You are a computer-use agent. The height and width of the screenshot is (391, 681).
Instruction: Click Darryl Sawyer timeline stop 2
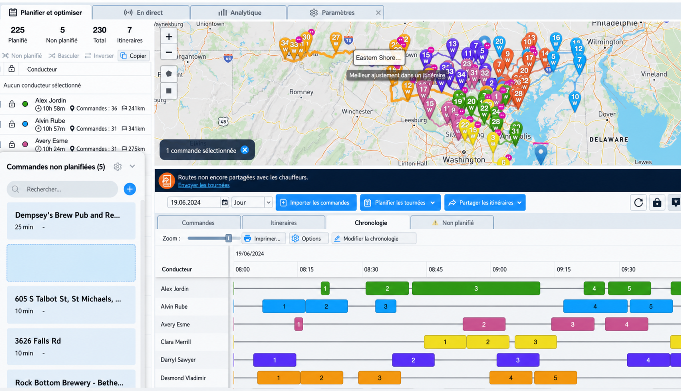point(413,360)
